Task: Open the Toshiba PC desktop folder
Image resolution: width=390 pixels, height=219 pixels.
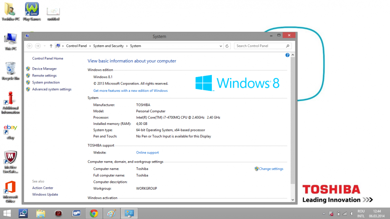Action: point(10,11)
